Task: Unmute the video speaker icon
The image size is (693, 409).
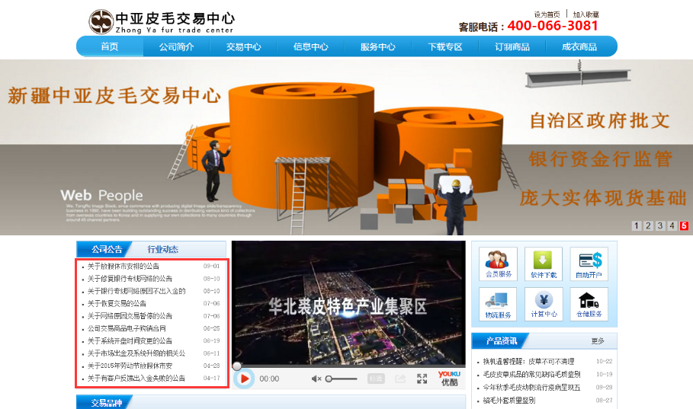Action: tap(316, 379)
